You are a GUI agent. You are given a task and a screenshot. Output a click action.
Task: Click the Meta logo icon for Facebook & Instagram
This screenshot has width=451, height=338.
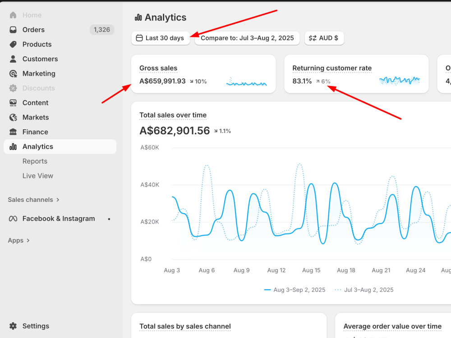pos(13,219)
